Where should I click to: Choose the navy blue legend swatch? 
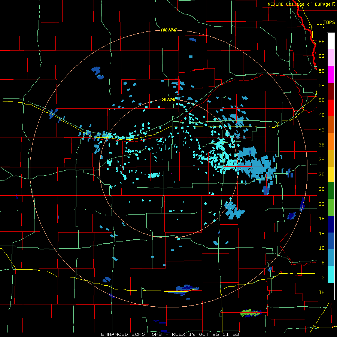(x=331, y=224)
